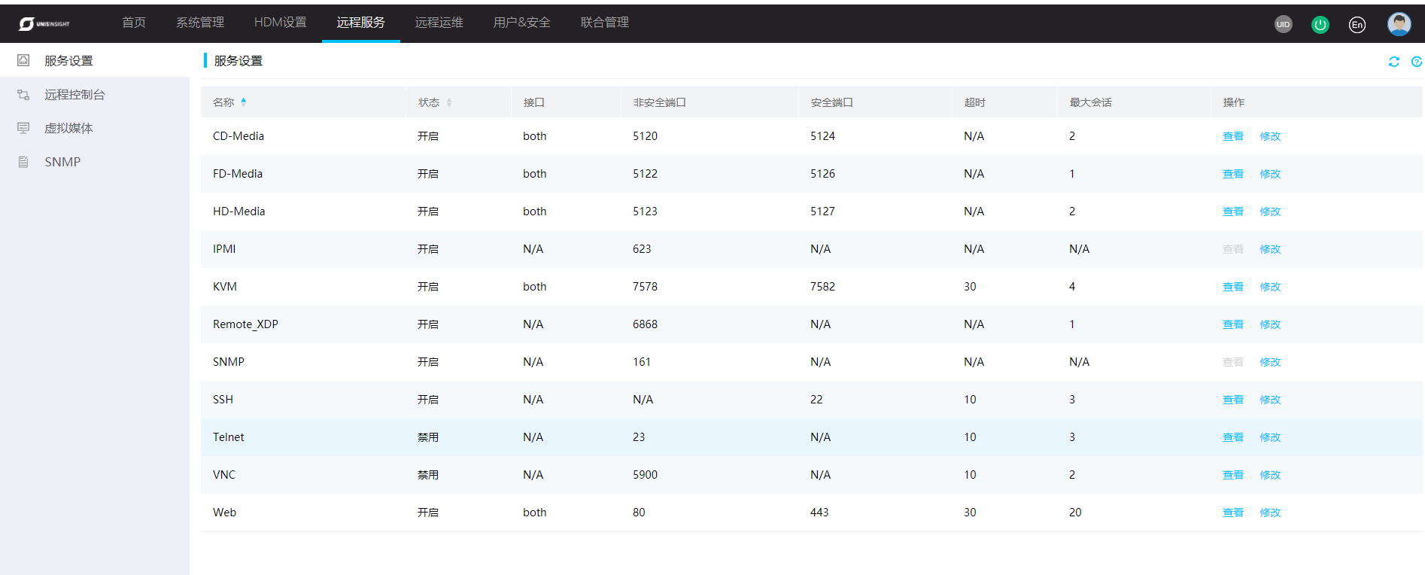Open the help question mark icon
Viewport: 1425px width, 575px height.
pos(1416,62)
